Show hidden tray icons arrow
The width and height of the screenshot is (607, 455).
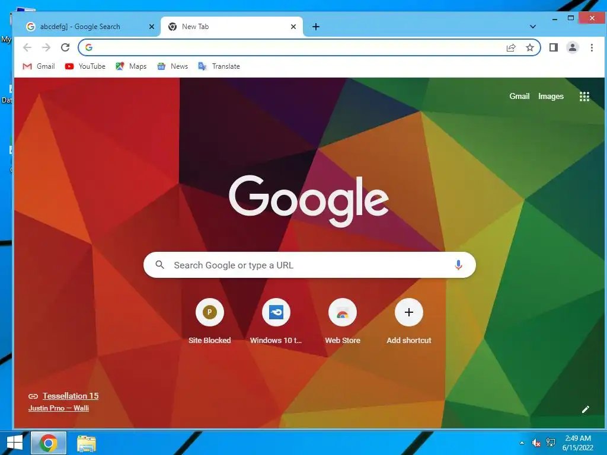(x=522, y=443)
